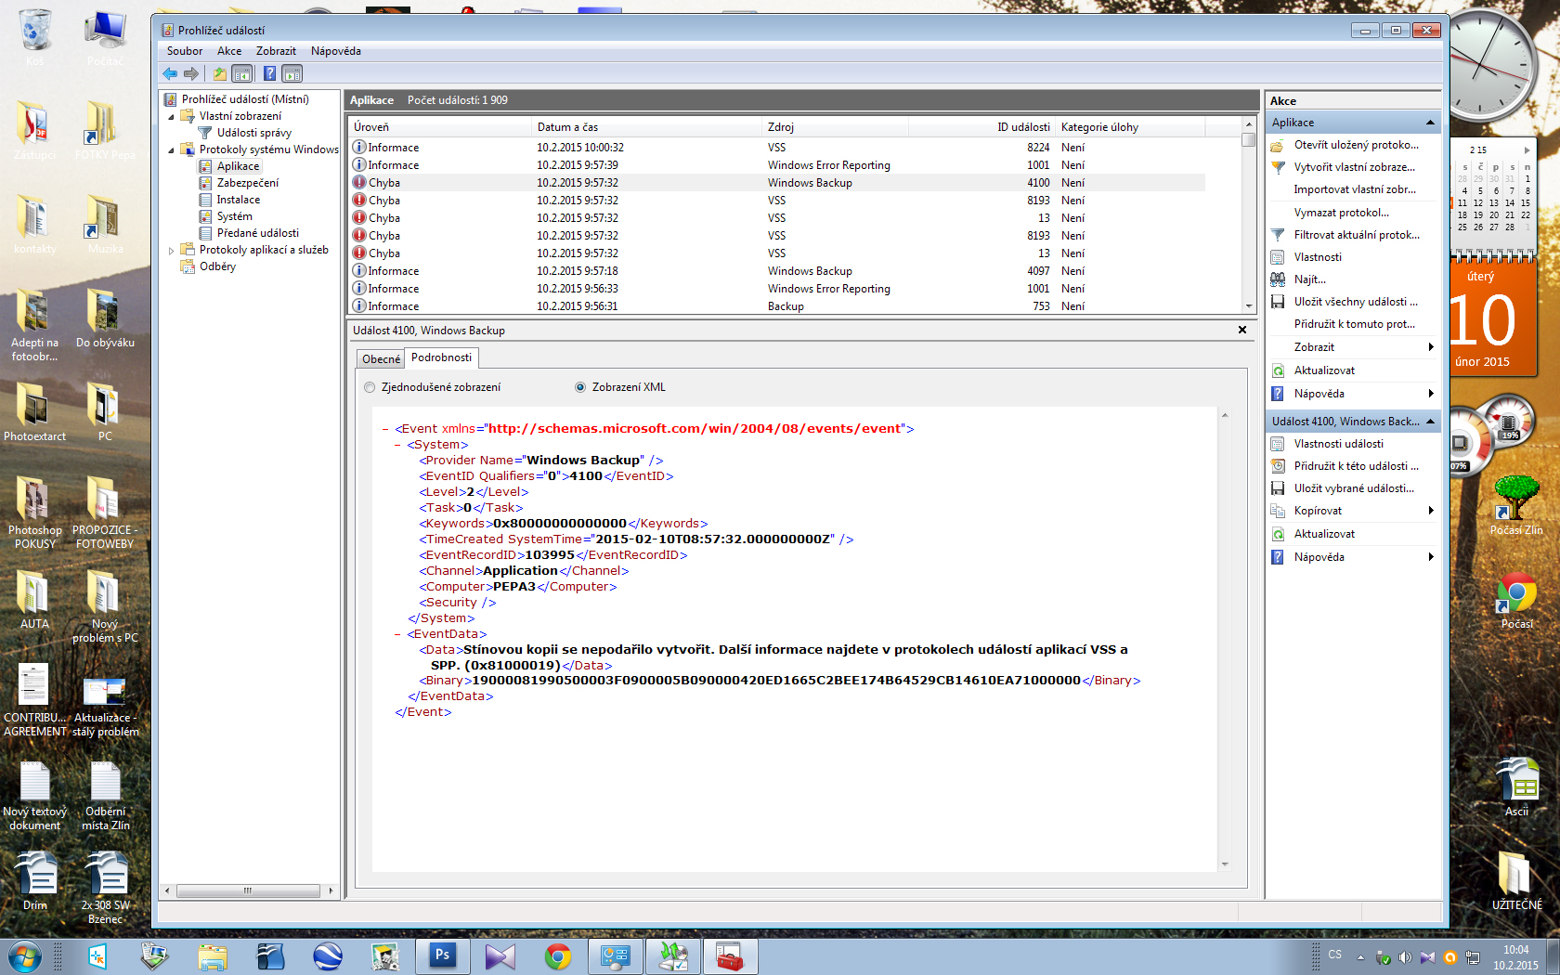Select Zjednodušené zobrazení radio button
1560x975 pixels.
point(370,387)
